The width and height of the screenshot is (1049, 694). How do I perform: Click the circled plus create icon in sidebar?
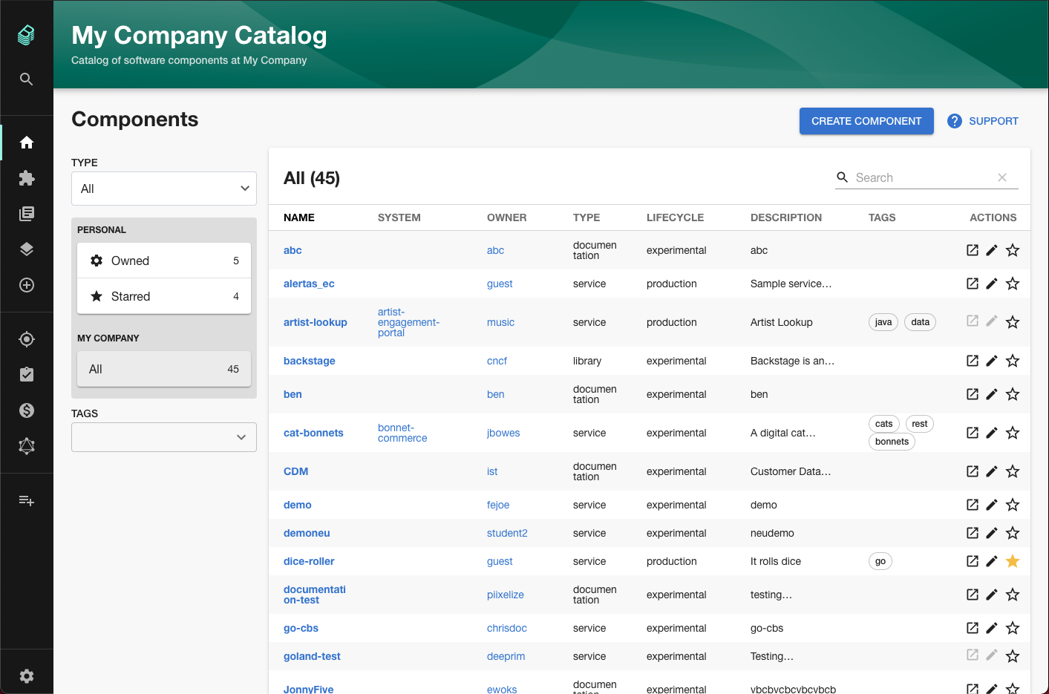(x=27, y=285)
